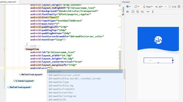This screenshot has width=183, height=102.
Task: Click the android:background transparent line
Action: click(x=64, y=11)
